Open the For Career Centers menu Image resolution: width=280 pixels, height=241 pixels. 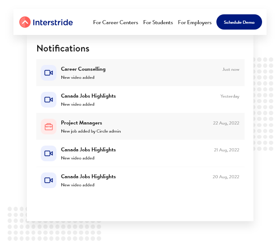pos(116,22)
